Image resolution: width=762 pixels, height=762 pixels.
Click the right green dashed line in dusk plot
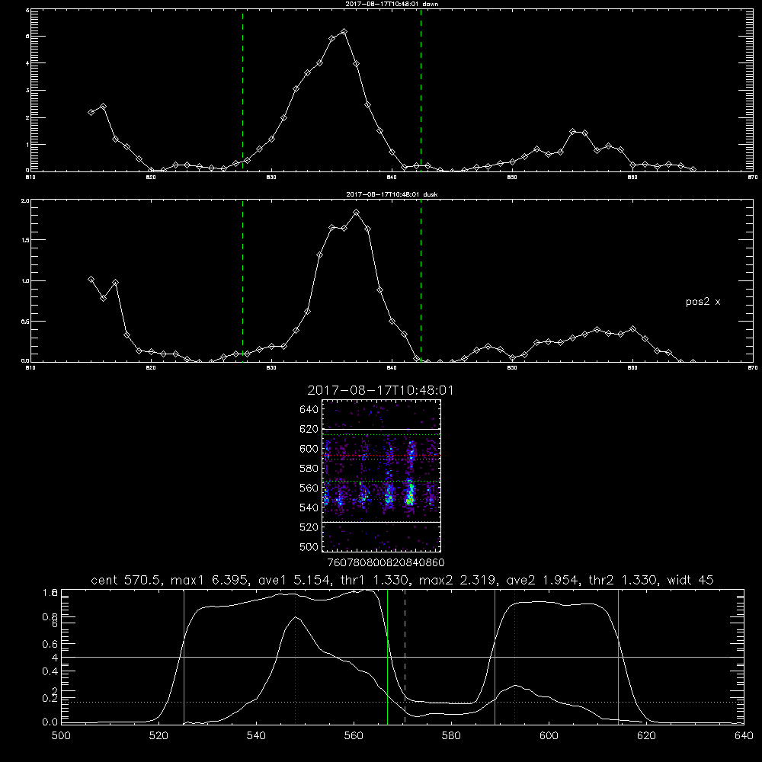(x=421, y=280)
